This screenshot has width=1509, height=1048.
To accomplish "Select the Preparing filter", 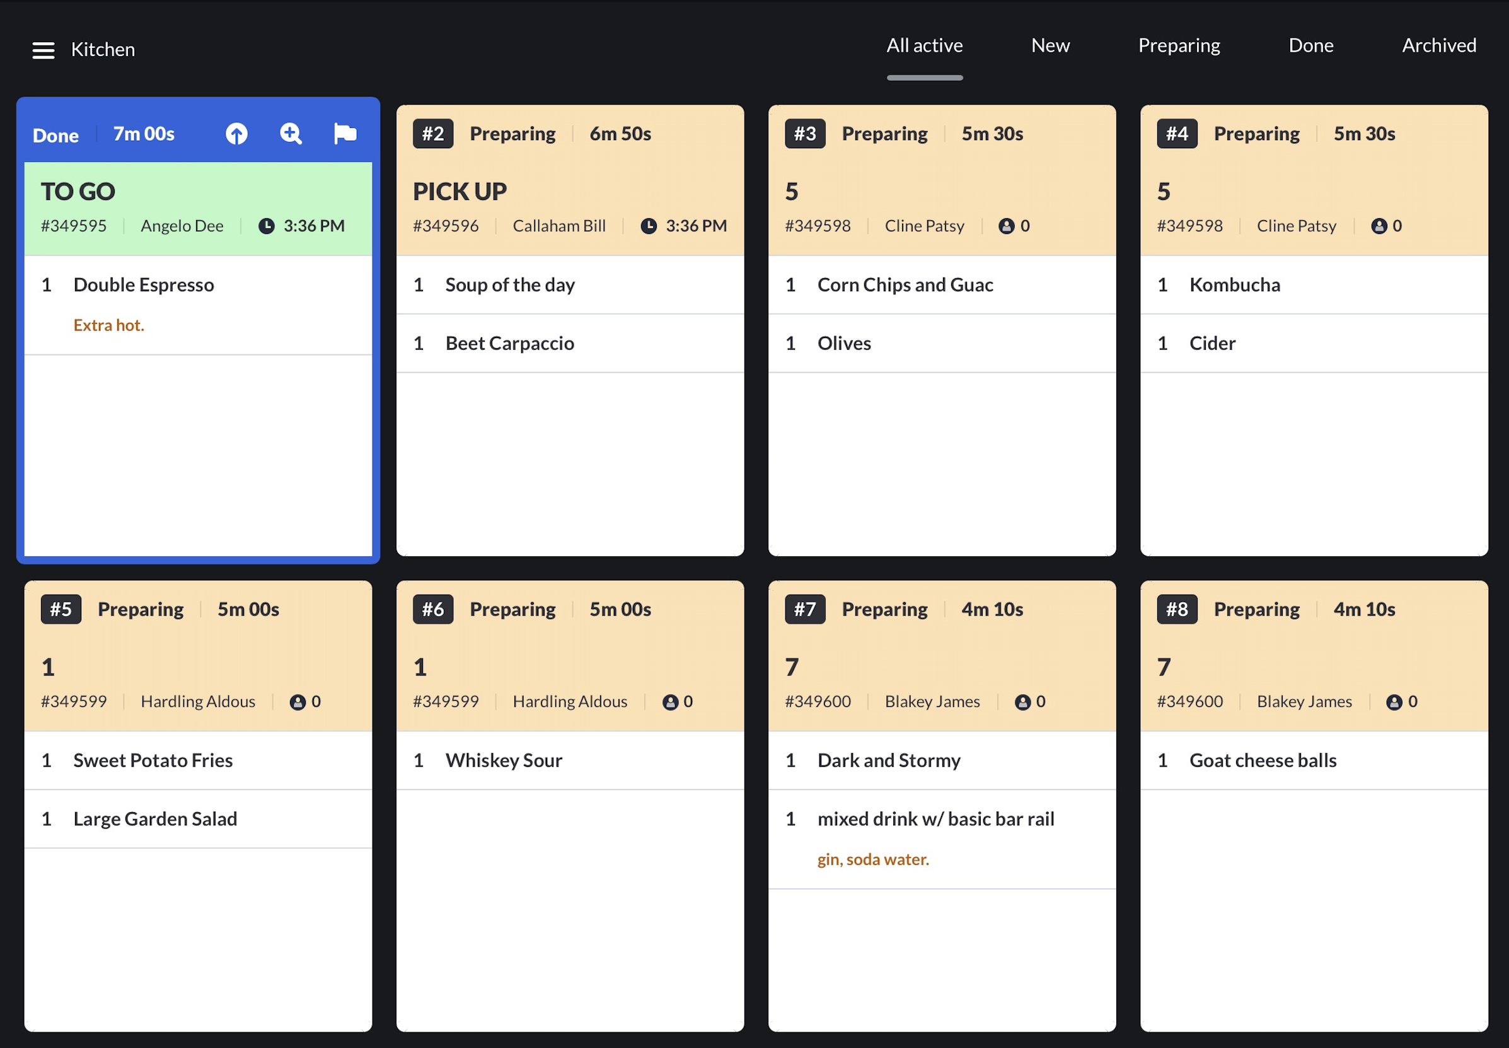I will (x=1179, y=46).
